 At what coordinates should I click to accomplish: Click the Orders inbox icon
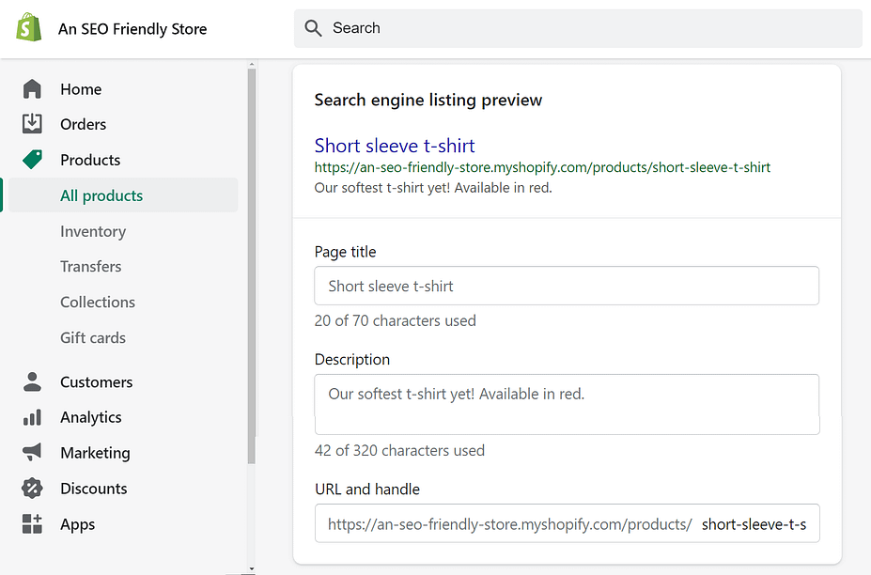(x=32, y=123)
